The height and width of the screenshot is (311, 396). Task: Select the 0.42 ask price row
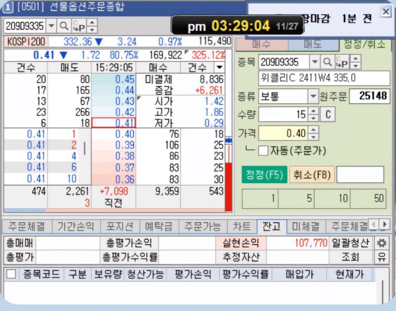point(113,112)
